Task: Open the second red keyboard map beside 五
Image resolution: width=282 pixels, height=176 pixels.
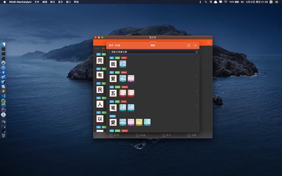Action: click(131, 93)
